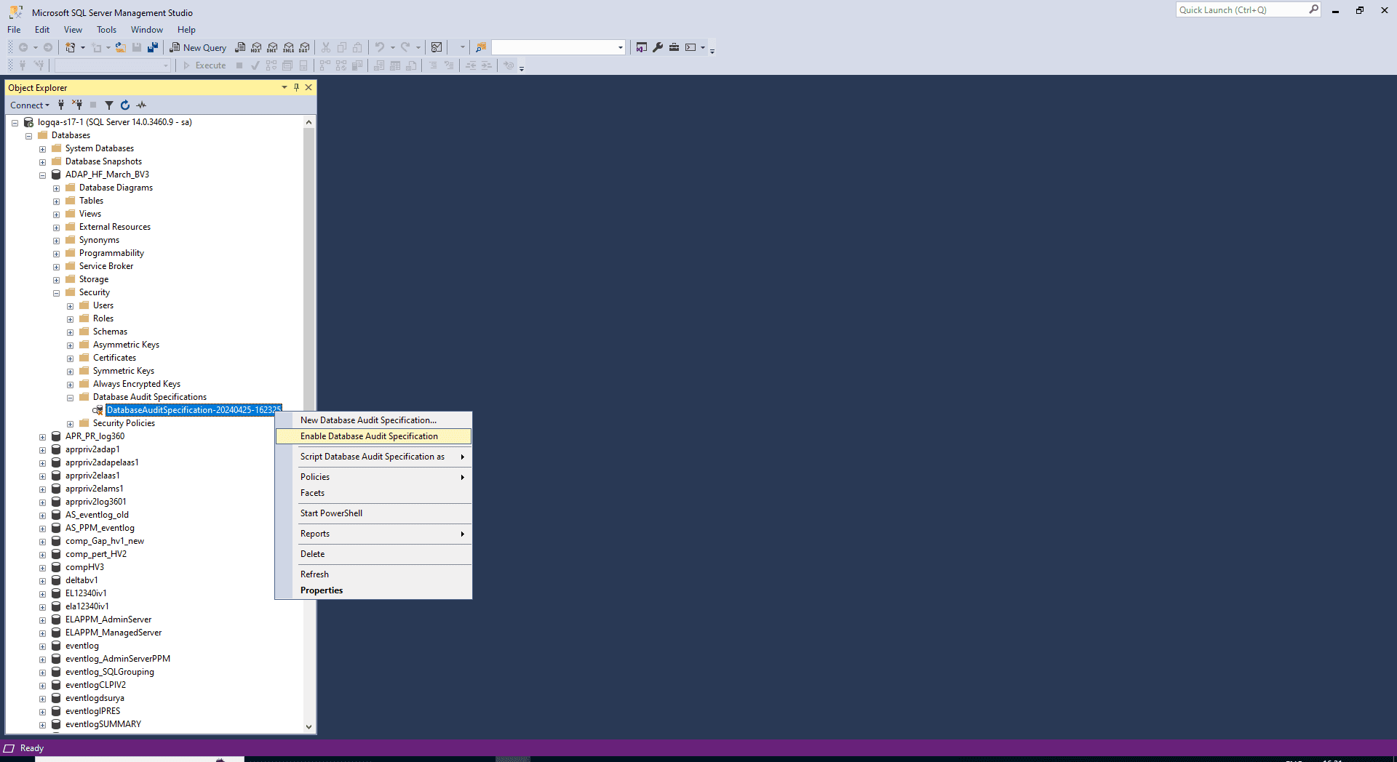Expand the Programmability folder
Screen dimensions: 1397x762
[56, 254]
